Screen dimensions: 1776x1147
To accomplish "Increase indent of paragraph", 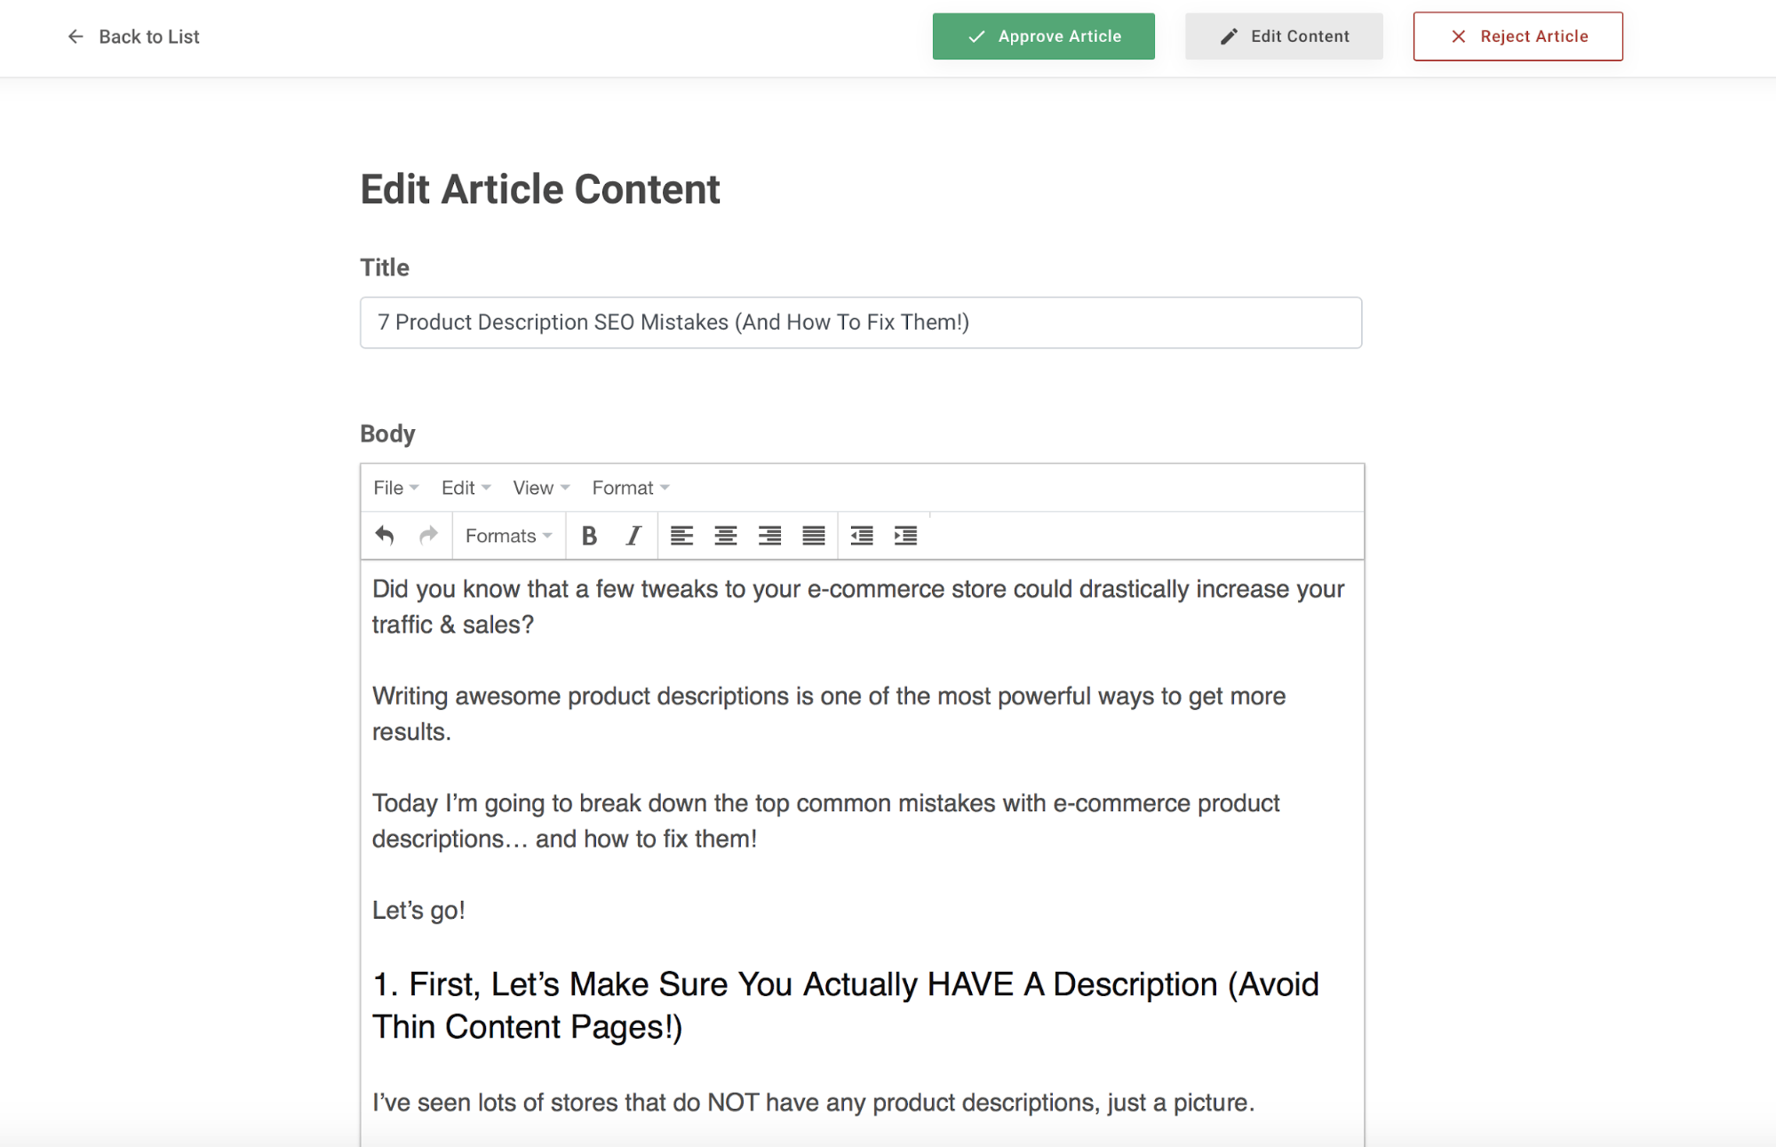I will click(905, 536).
